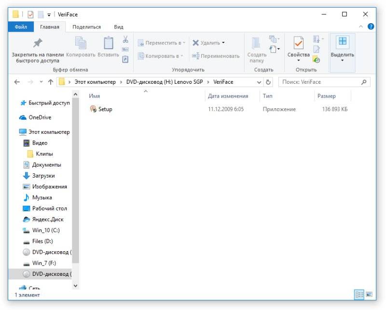Open the Видео folder in sidebar
The height and width of the screenshot is (310, 386).
(35, 143)
